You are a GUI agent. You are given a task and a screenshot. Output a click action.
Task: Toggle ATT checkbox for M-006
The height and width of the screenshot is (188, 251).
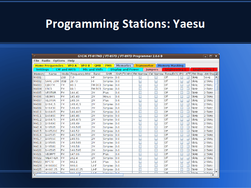[188, 97]
